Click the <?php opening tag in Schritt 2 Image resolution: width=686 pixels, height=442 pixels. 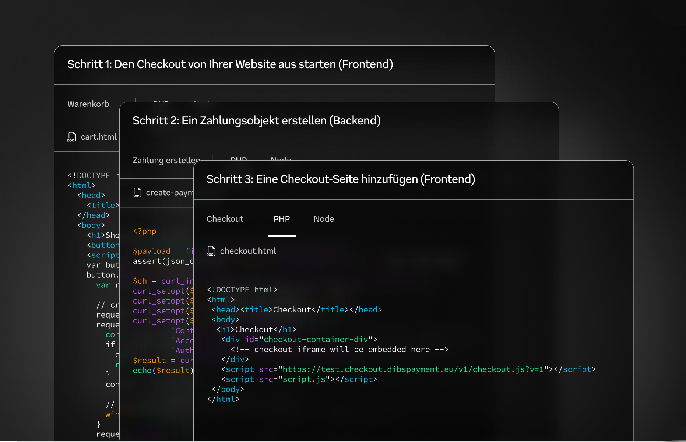click(144, 231)
